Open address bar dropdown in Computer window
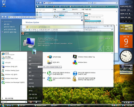Image resolution: width=134 pixels, height=107 pixels. tap(89, 3)
